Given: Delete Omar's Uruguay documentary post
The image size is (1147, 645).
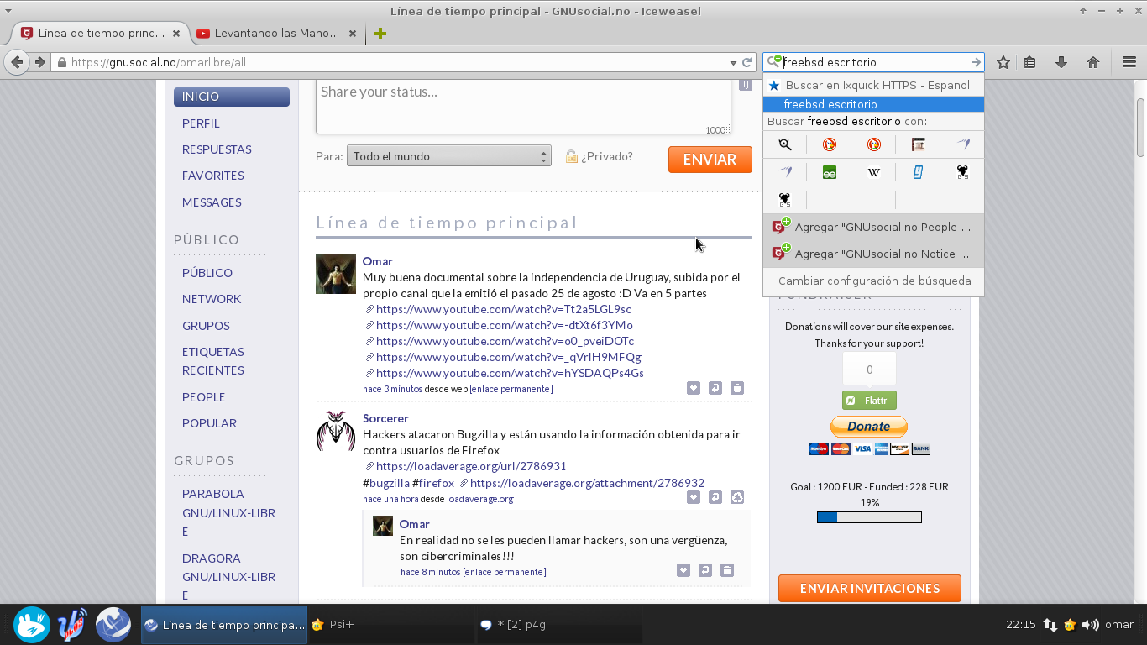Looking at the screenshot, I should pyautogui.click(x=736, y=388).
